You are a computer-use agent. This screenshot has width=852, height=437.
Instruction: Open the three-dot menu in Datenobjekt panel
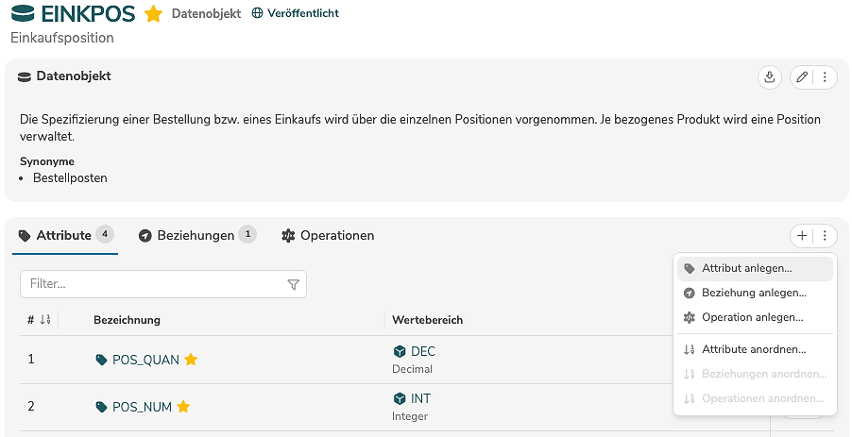point(825,77)
